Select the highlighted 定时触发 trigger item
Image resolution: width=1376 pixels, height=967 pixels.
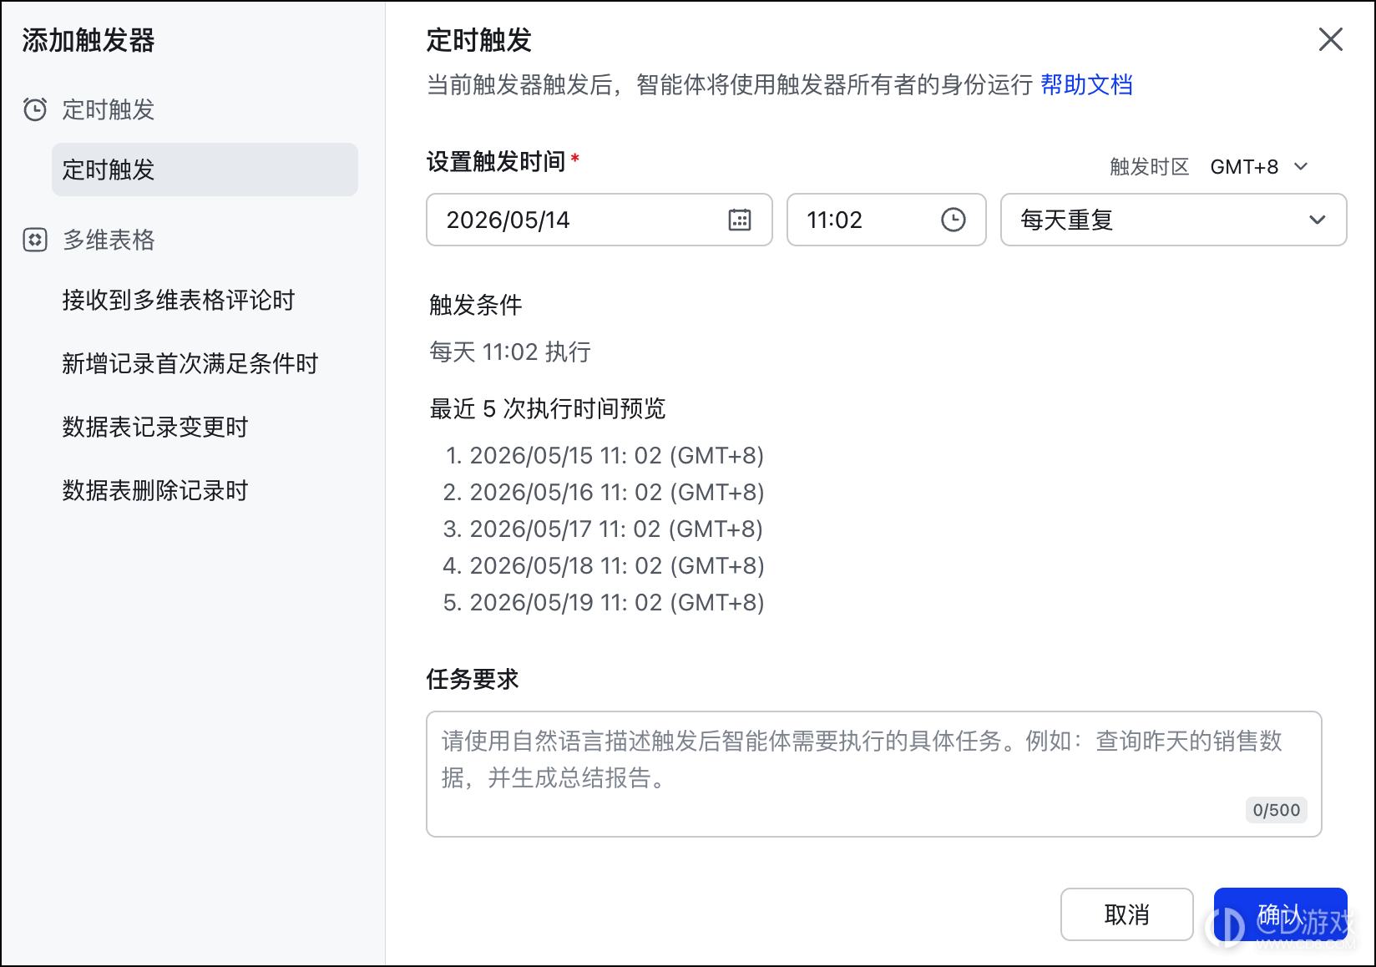point(205,170)
